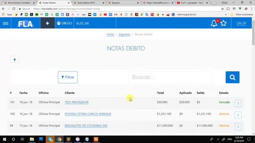Click the Saldo column header
This screenshot has width=255, height=143.
(x=200, y=93)
